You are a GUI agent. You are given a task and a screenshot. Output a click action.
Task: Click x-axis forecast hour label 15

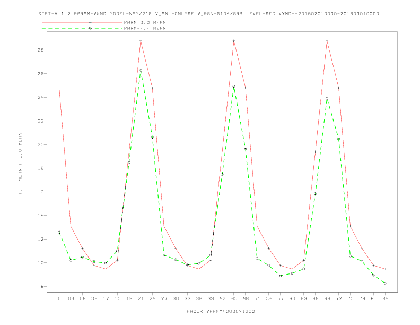click(x=117, y=298)
